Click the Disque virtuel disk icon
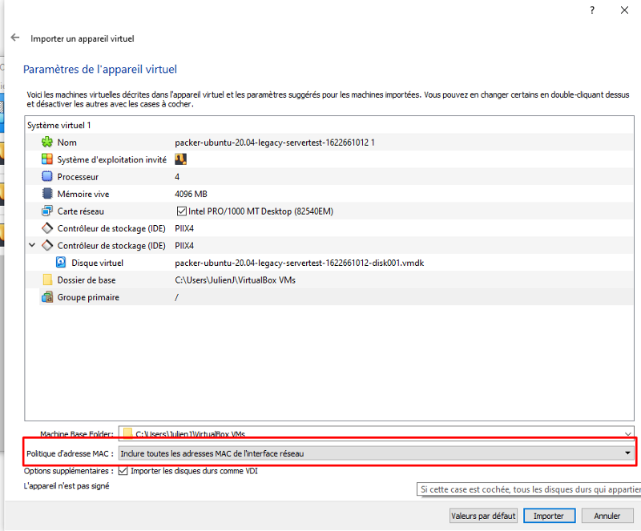641x531 pixels. pos(61,263)
